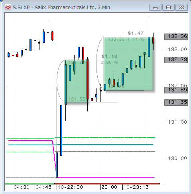Click the red session bar above time axis
This screenshot has height=194, width=191.
107,184
